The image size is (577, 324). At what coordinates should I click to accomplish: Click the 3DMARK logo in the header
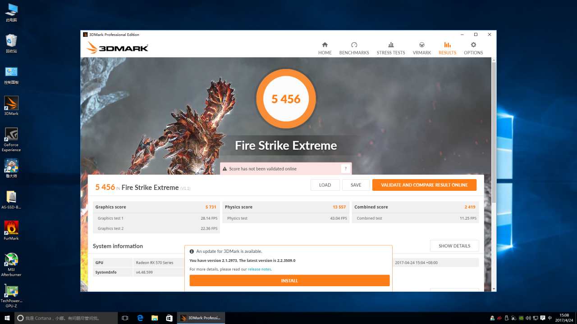point(117,48)
